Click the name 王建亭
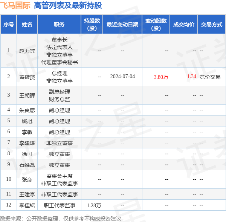Viewport: 226px width, 222px height. 27,194
